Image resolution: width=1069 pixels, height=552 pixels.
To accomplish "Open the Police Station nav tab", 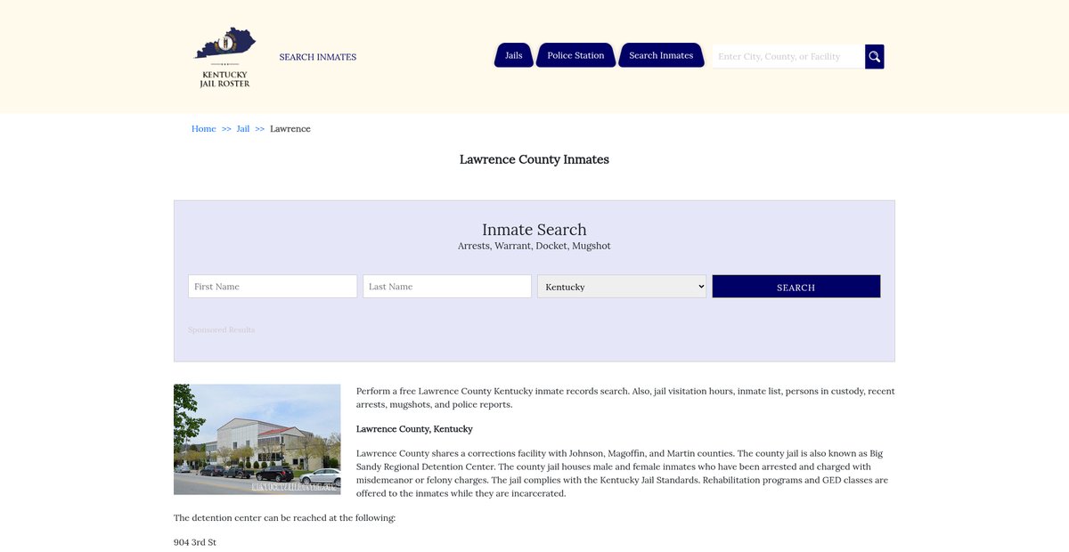I will tap(575, 55).
